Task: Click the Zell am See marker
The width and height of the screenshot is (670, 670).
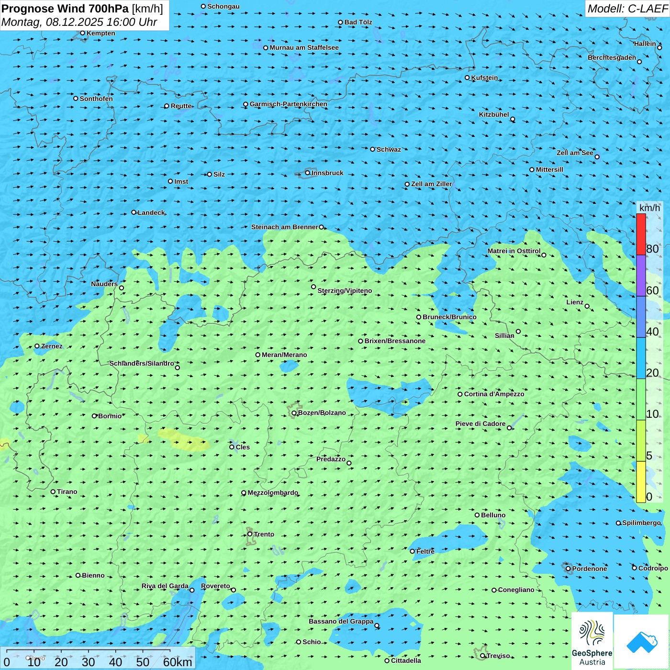Action: click(x=597, y=156)
